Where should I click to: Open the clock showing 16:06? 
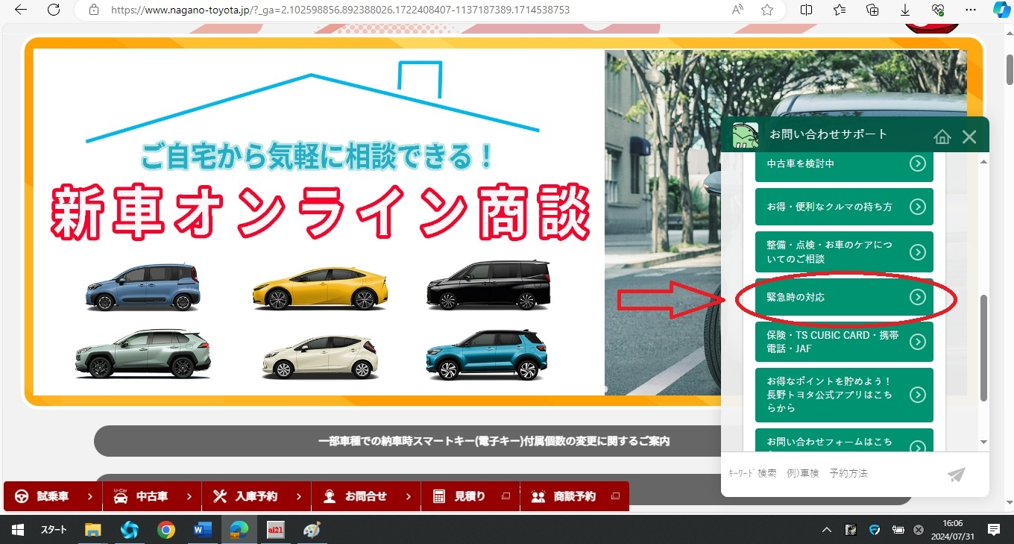coord(952,530)
